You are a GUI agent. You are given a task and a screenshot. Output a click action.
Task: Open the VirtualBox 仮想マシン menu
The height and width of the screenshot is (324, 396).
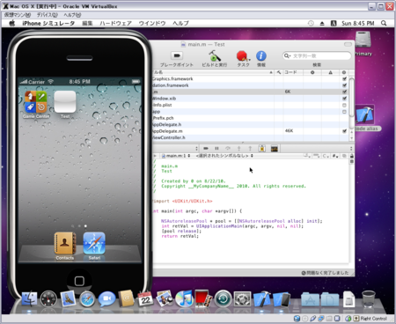tap(18, 15)
